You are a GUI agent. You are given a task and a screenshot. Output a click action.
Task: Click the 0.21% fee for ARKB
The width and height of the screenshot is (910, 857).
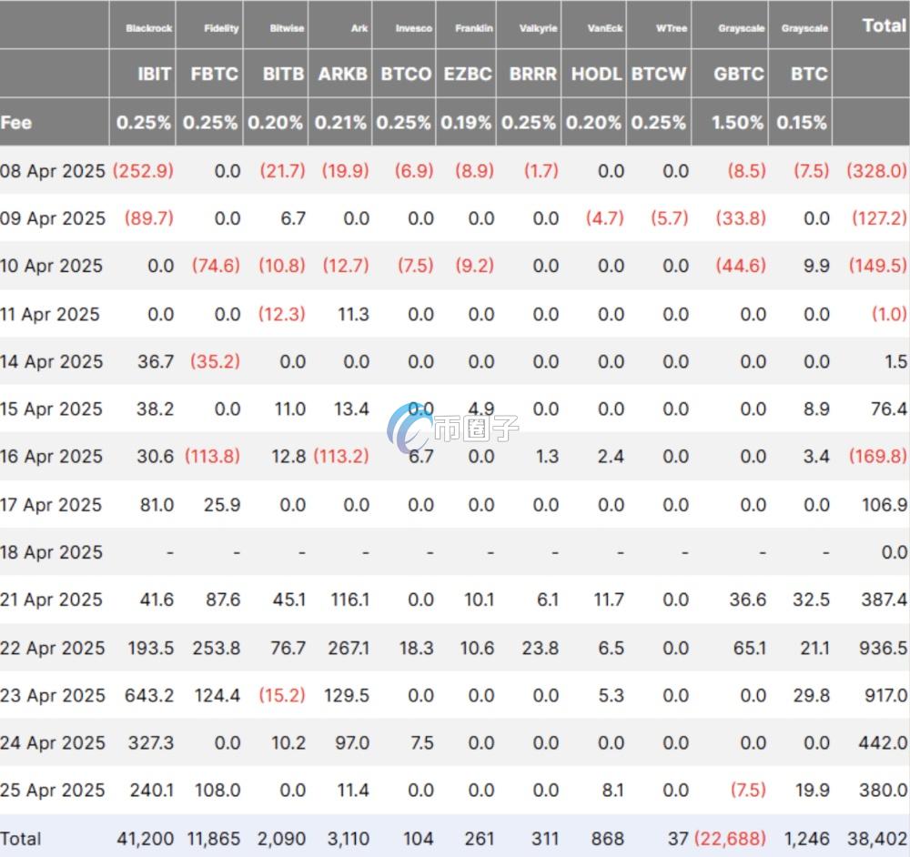click(x=340, y=123)
